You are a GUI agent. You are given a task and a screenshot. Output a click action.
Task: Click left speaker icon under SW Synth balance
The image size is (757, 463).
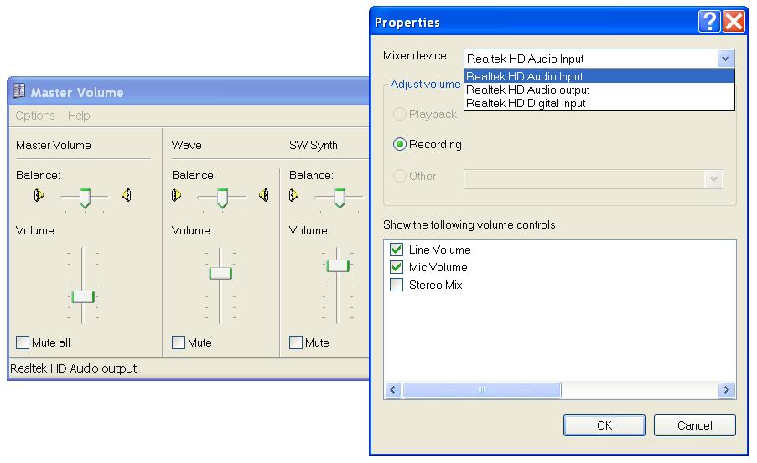pos(294,196)
